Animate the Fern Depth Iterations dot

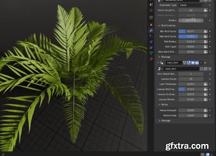[x=210, y=74]
